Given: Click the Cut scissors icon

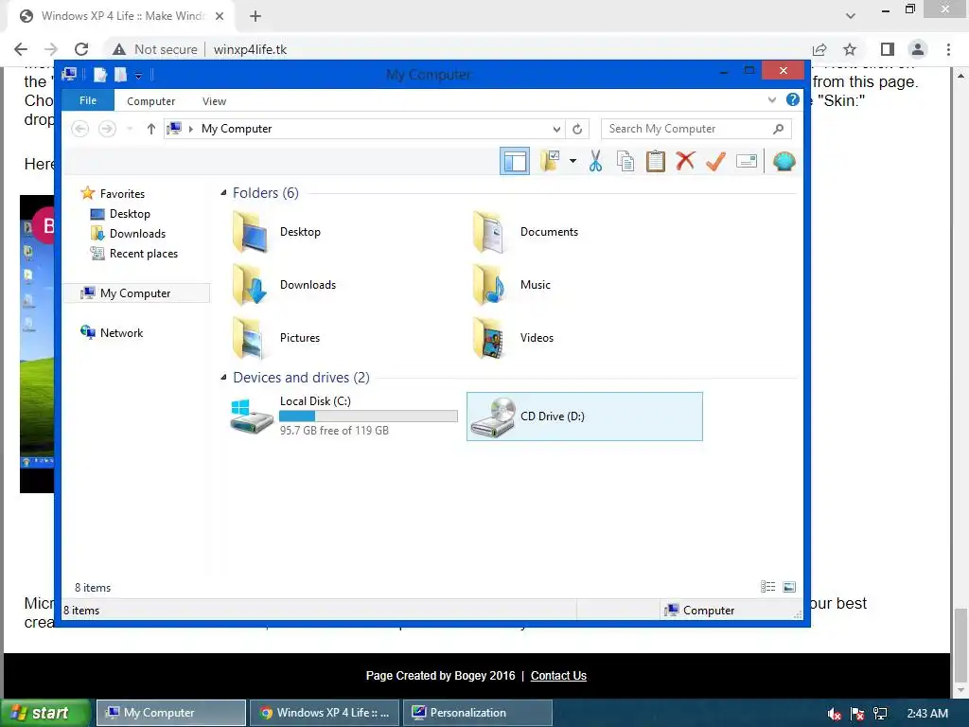Looking at the screenshot, I should tap(595, 161).
